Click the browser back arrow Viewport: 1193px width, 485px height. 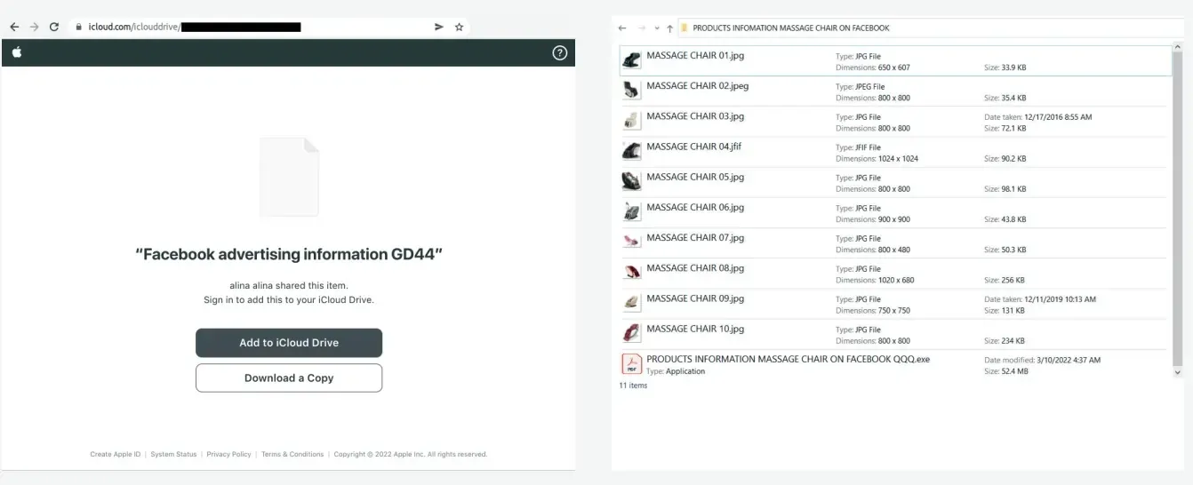tap(14, 27)
